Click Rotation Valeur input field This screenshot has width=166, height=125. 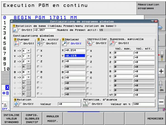(69, 104)
